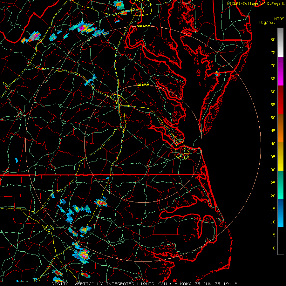Click the 25 JUN 25 date text
This screenshot has height=286, width=286.
[x=208, y=284]
